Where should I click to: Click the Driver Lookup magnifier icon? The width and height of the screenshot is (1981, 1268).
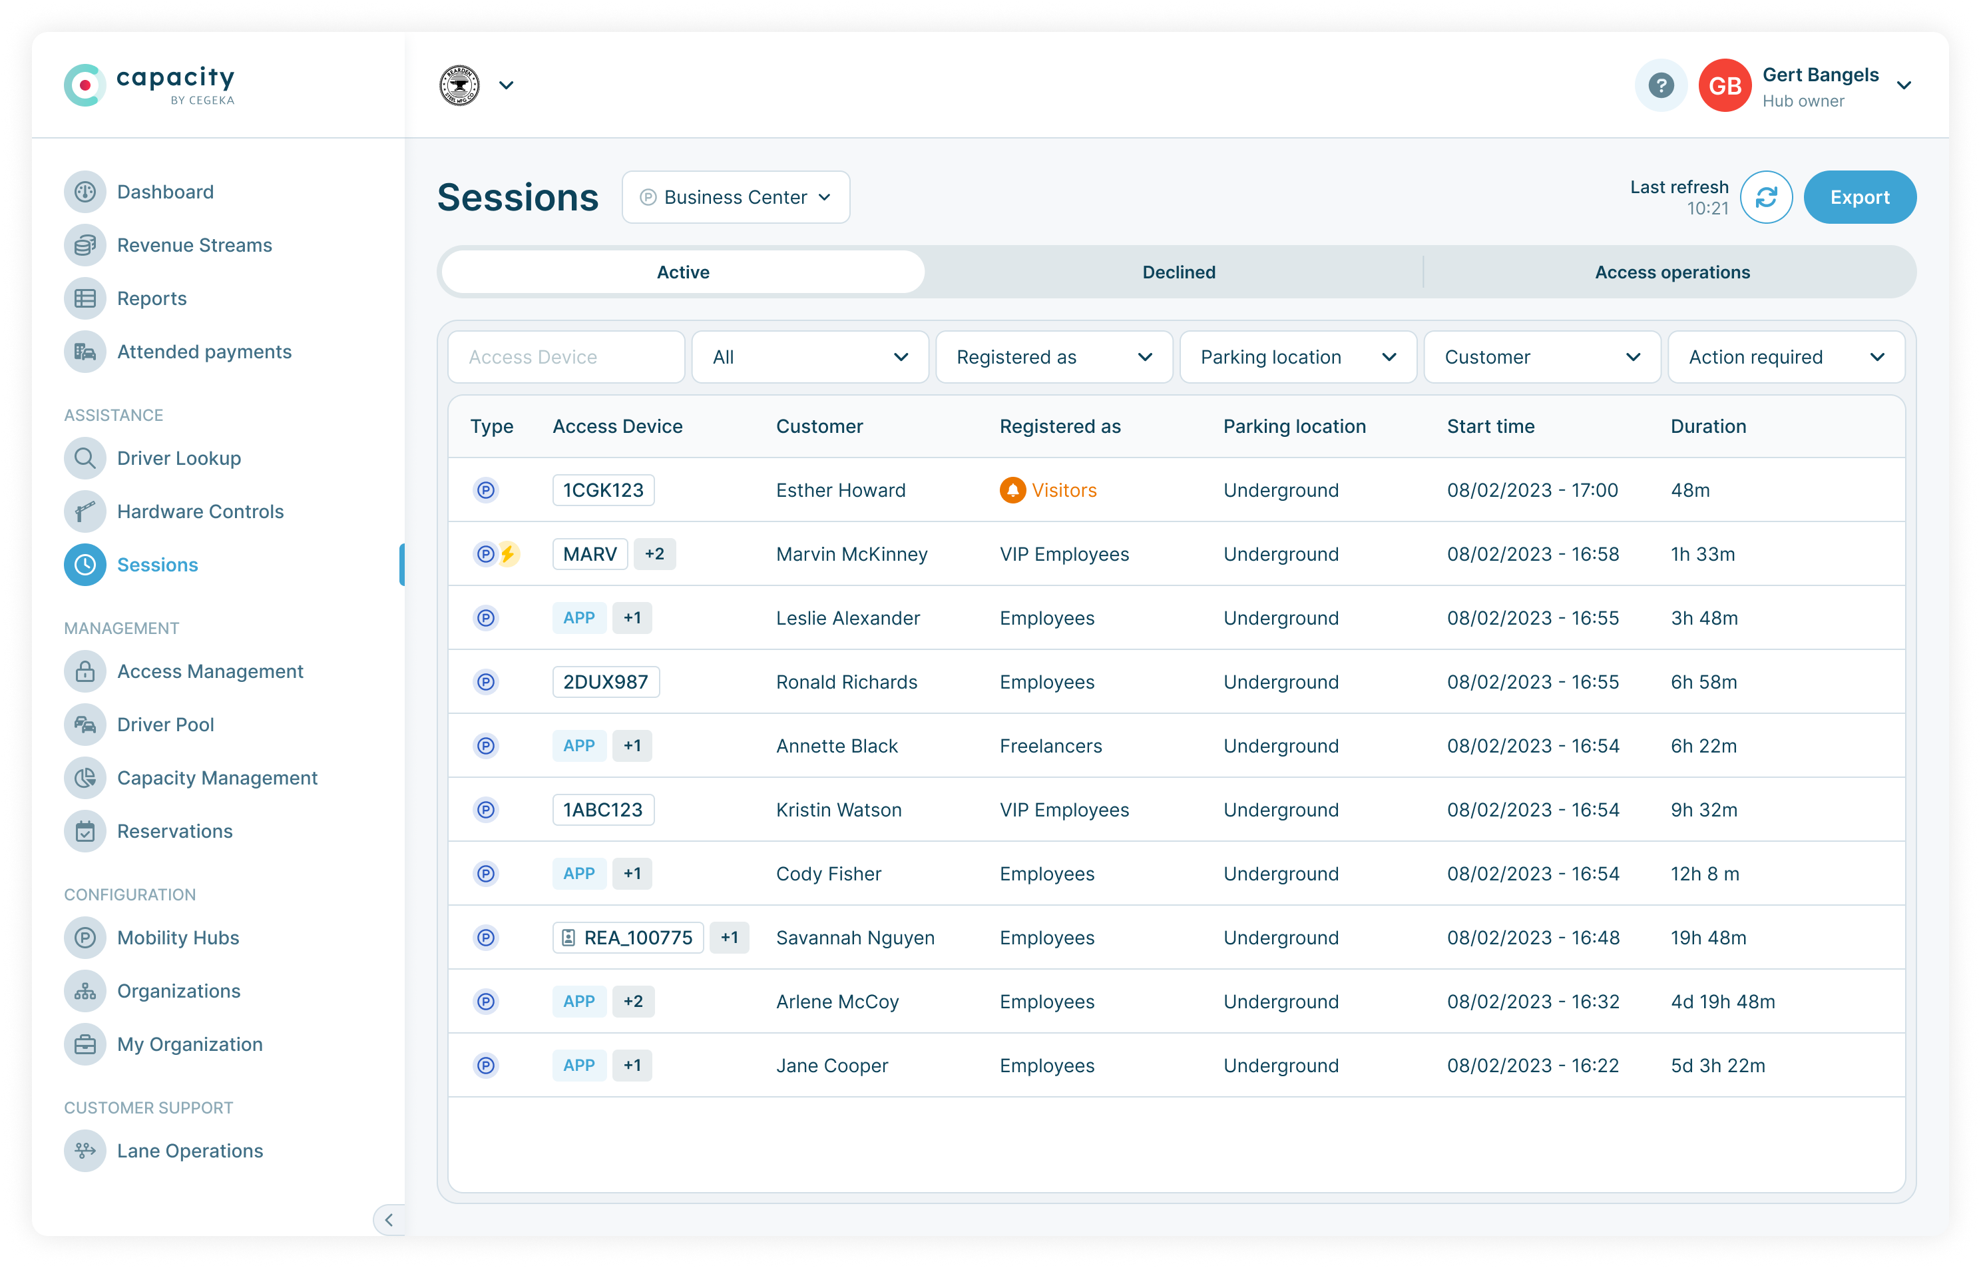(85, 458)
